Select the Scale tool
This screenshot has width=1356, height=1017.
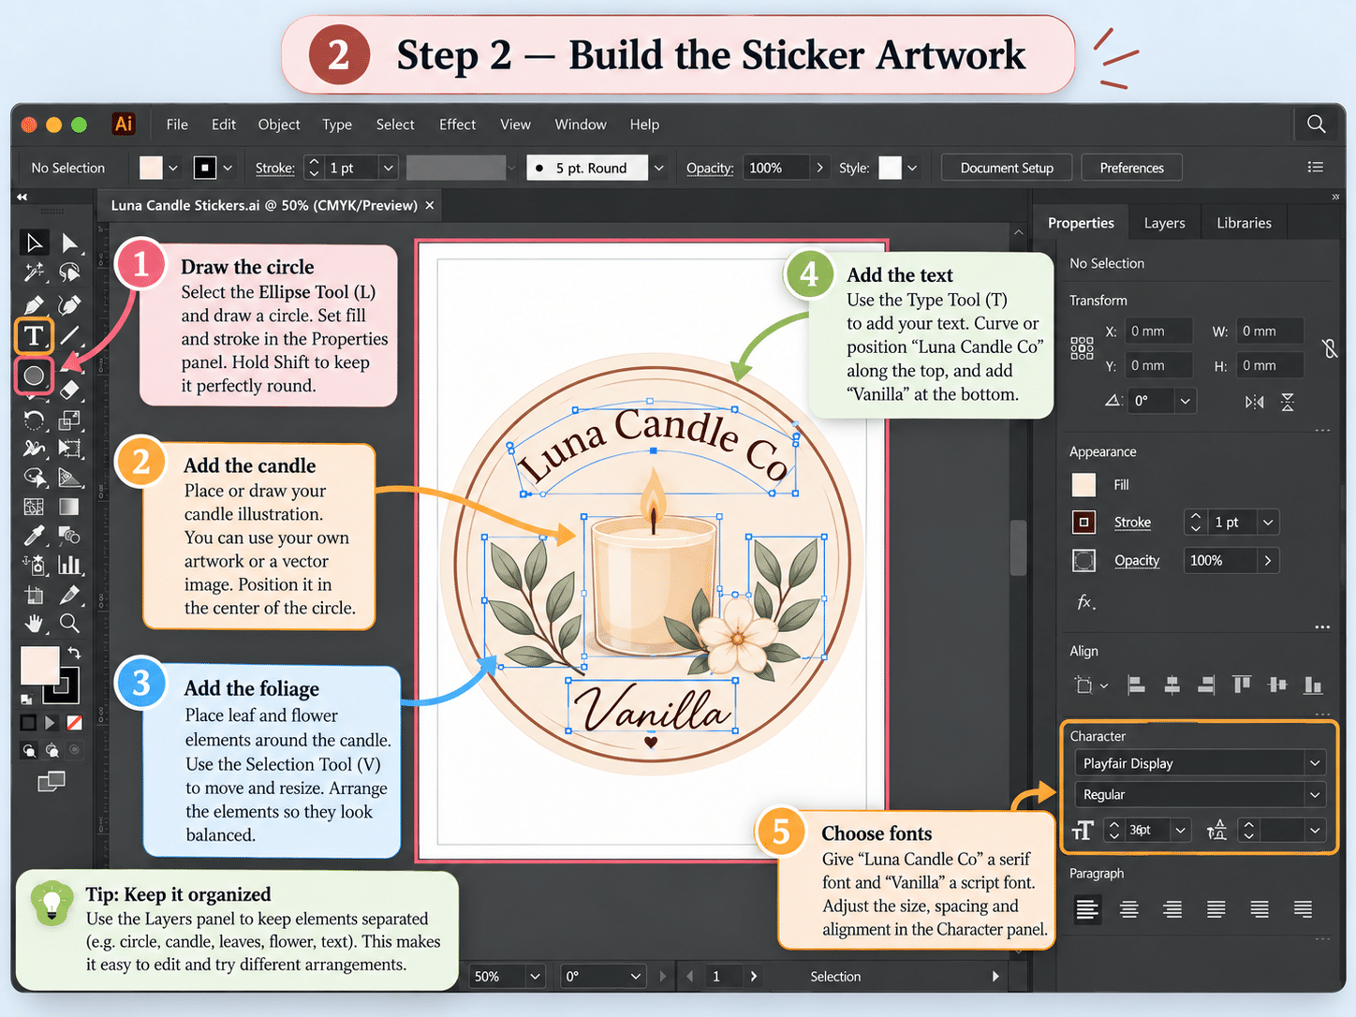click(x=69, y=420)
